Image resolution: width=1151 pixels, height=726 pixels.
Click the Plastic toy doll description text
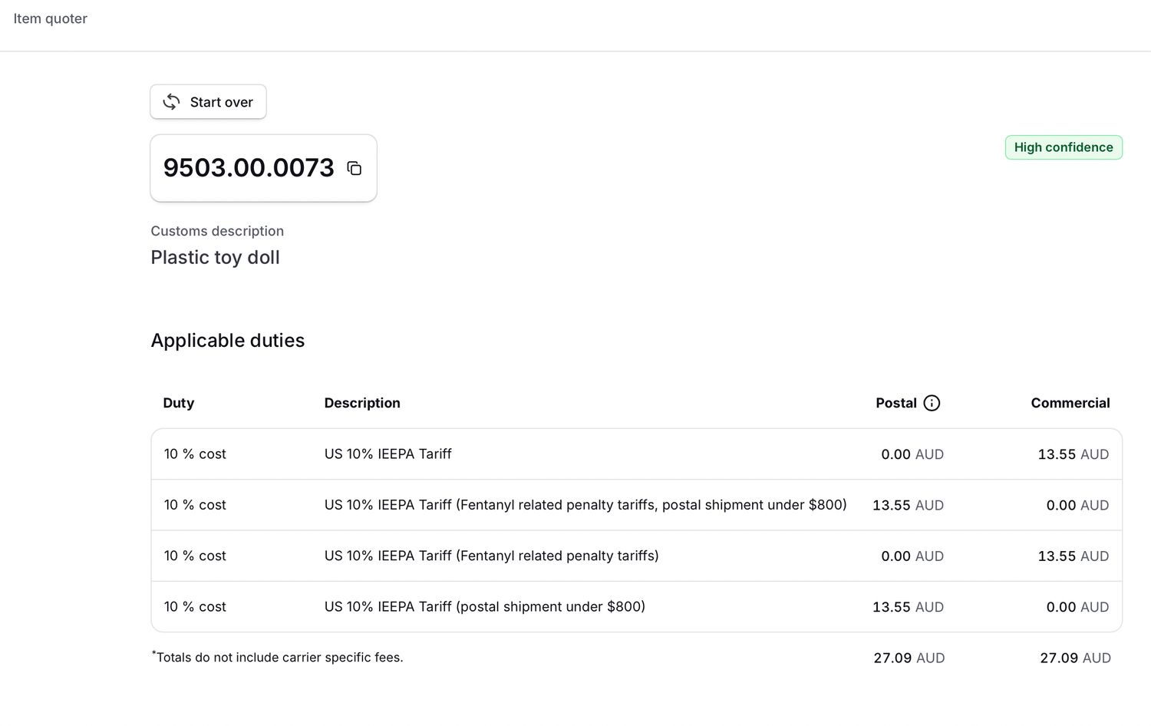[x=215, y=257]
